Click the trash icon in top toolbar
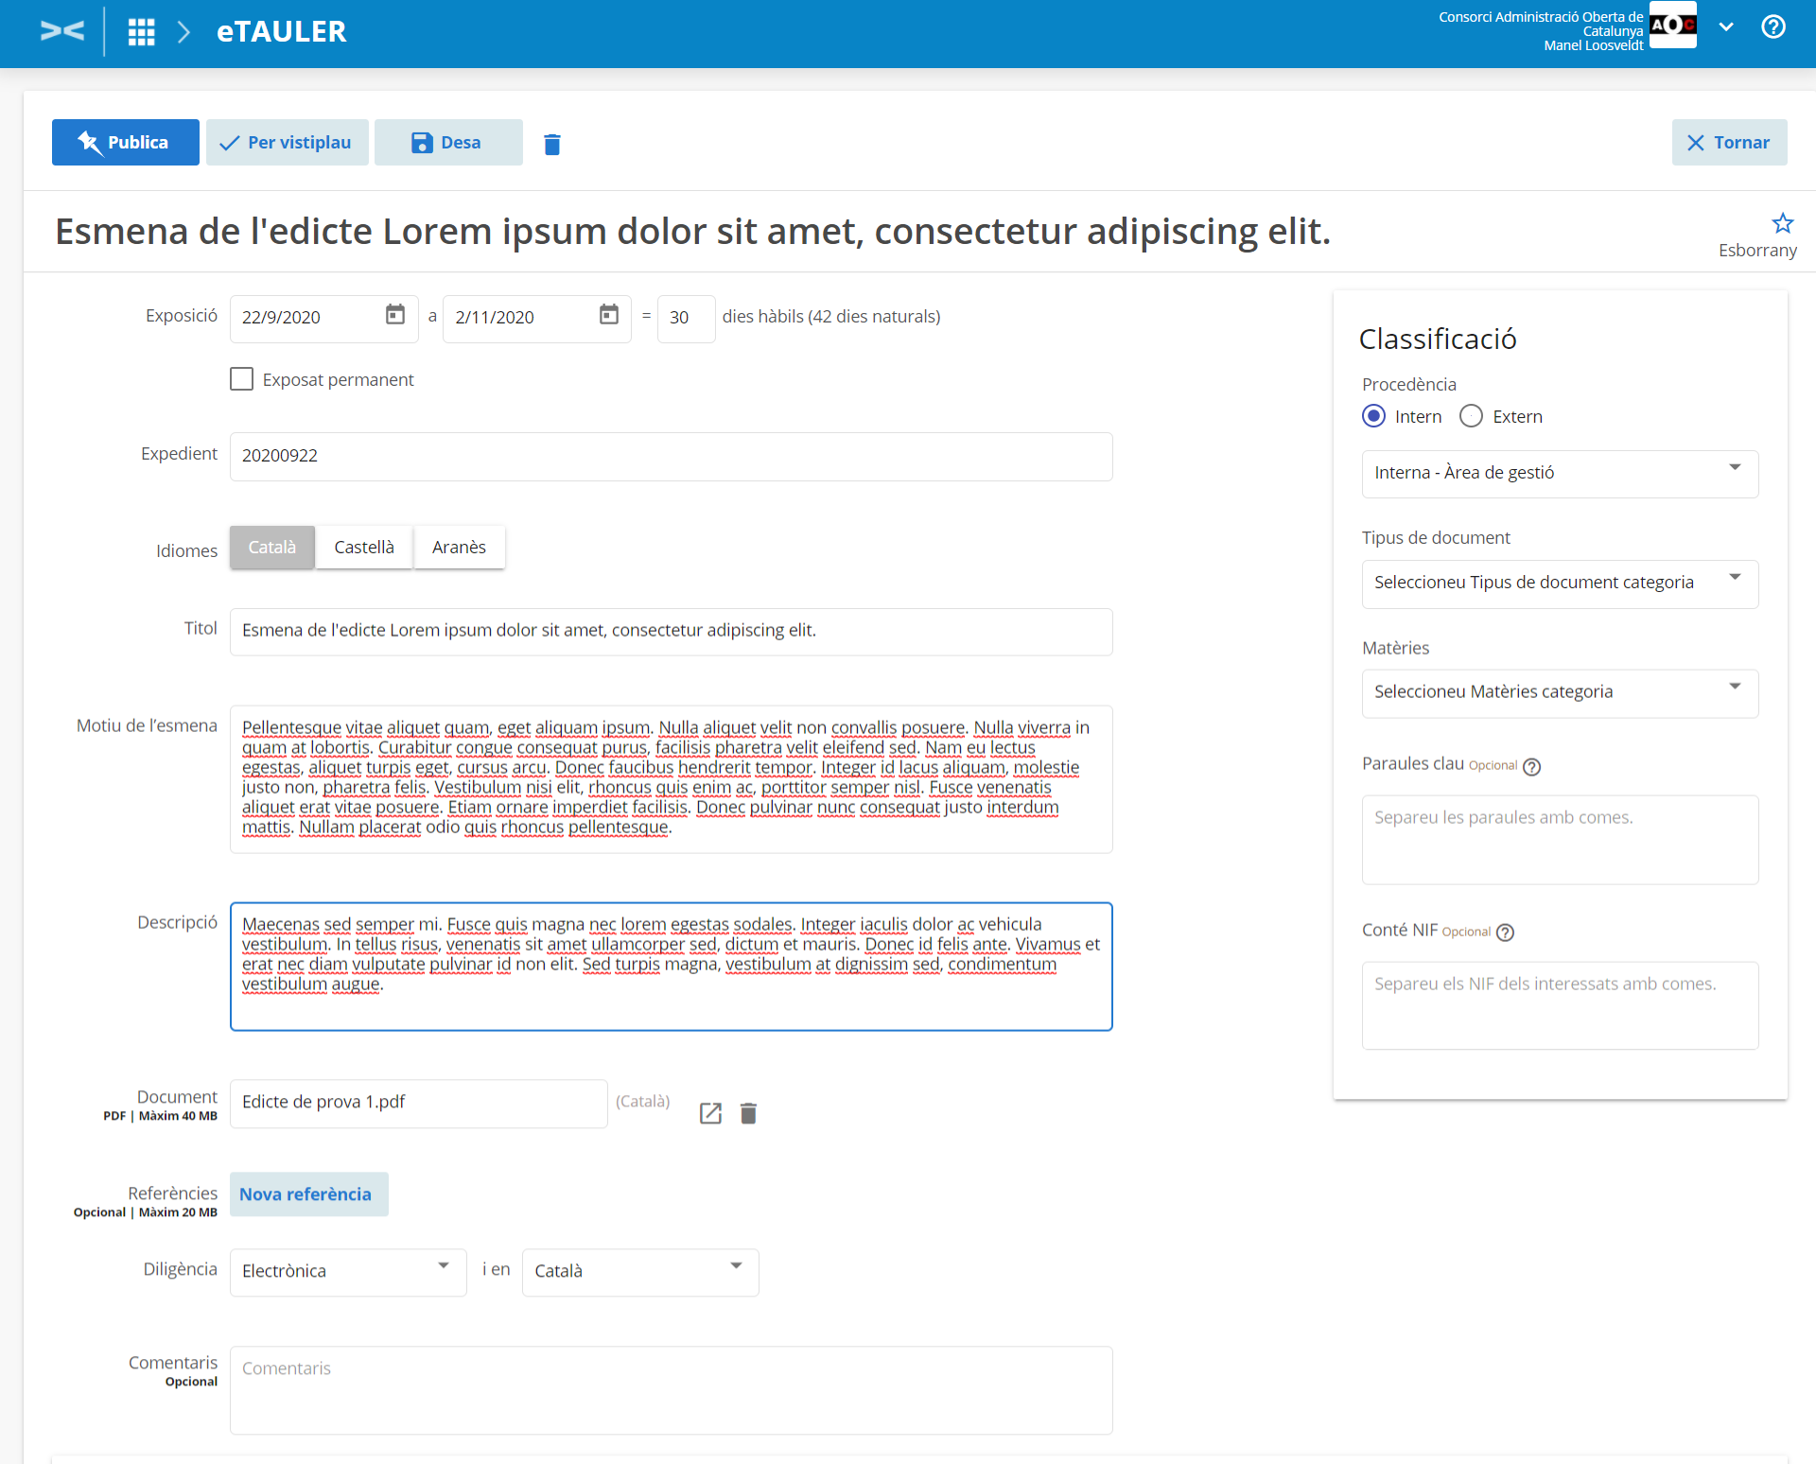 click(x=552, y=144)
